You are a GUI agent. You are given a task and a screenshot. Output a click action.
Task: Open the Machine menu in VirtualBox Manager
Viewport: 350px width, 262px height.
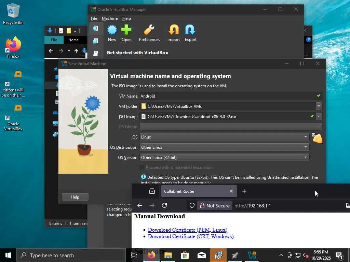coord(110,18)
